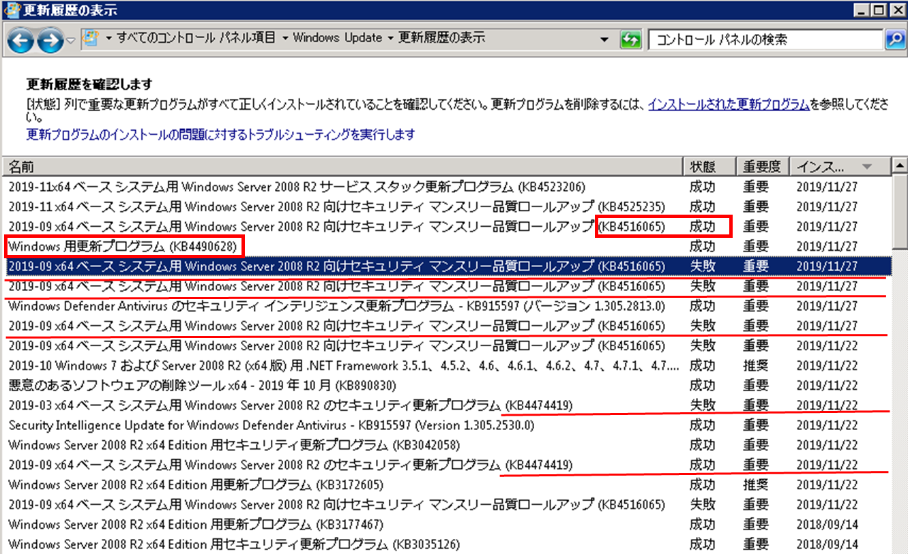Click the green refresh button by address bar
The height and width of the screenshot is (554, 908).
click(x=631, y=40)
